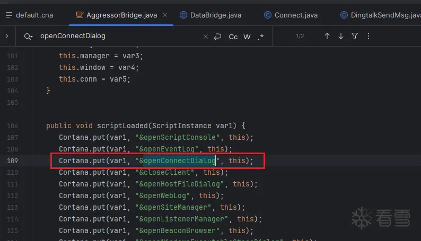Switch to the default.cna tab
This screenshot has width=421, height=241.
[x=30, y=15]
